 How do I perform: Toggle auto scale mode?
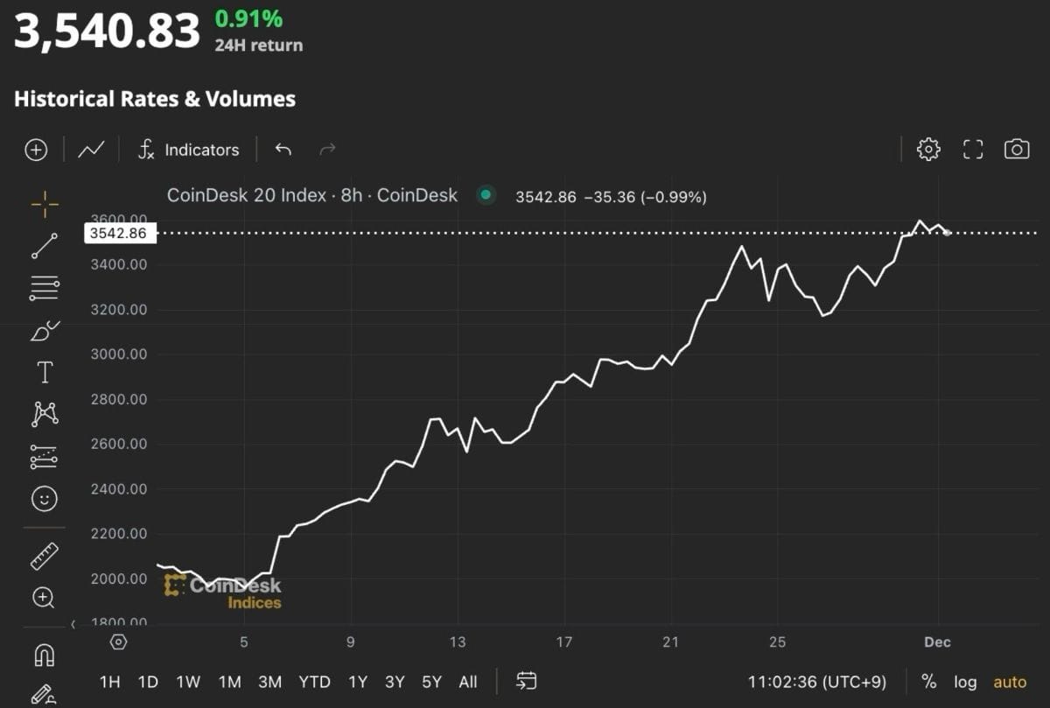(x=1010, y=682)
